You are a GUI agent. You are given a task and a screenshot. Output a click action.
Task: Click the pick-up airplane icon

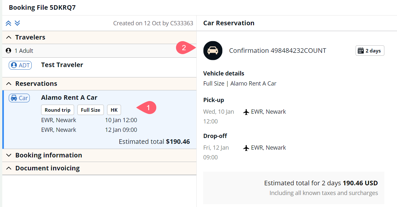[246, 112]
